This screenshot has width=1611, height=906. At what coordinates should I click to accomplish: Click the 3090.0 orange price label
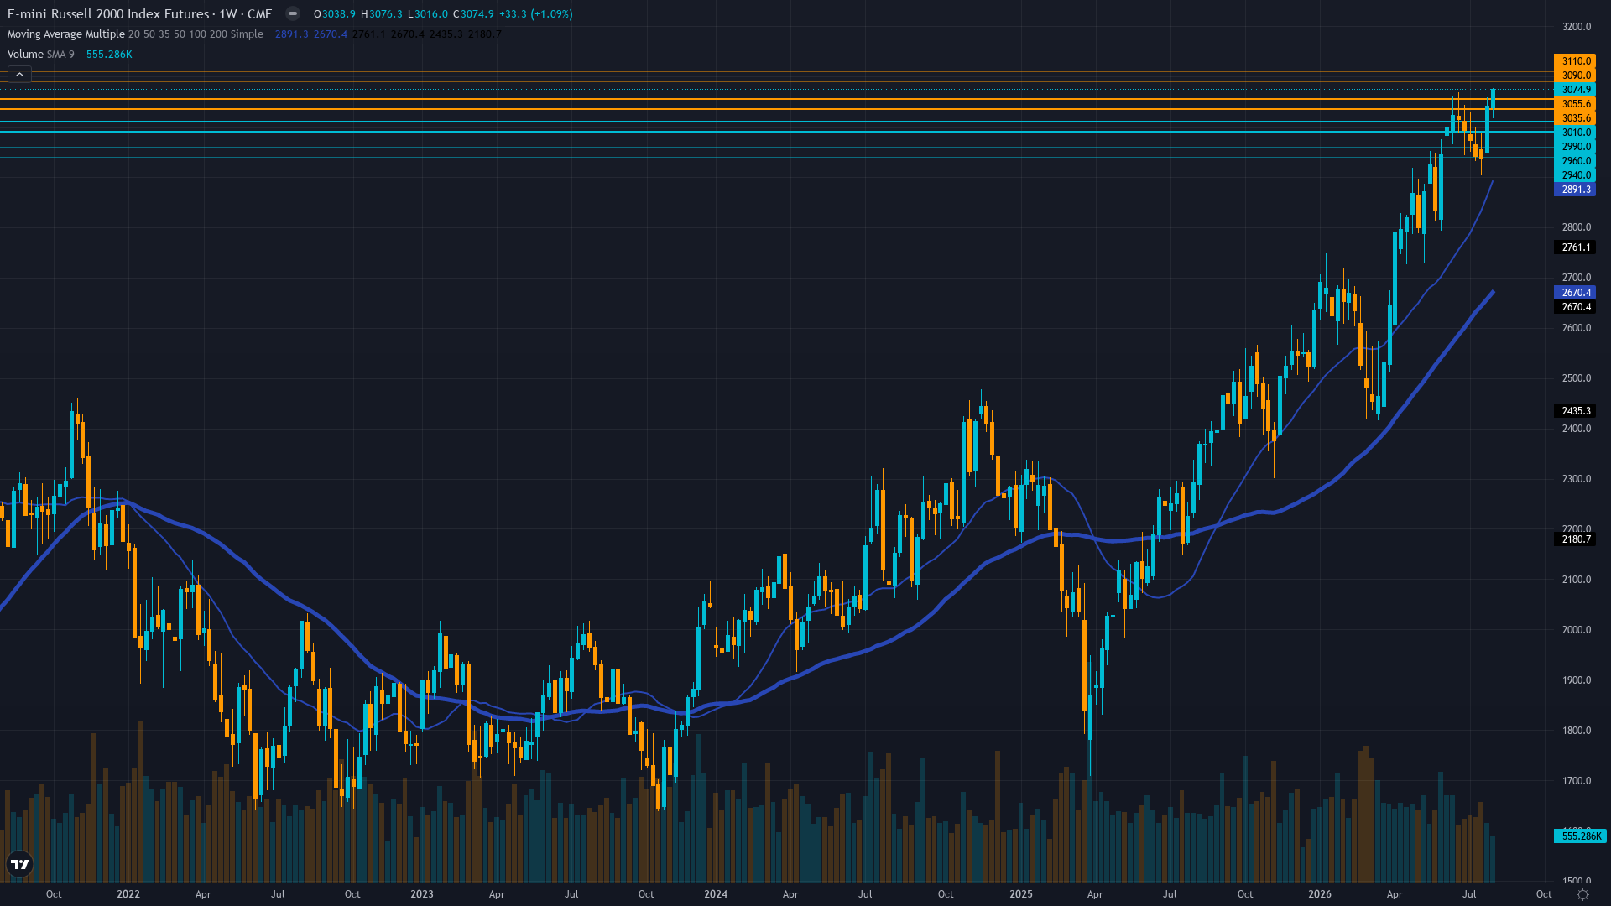(1575, 75)
